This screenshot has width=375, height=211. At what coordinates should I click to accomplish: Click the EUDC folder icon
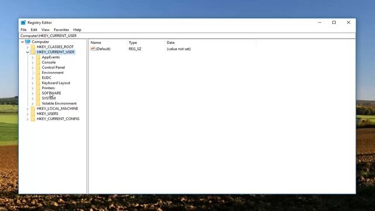38,78
